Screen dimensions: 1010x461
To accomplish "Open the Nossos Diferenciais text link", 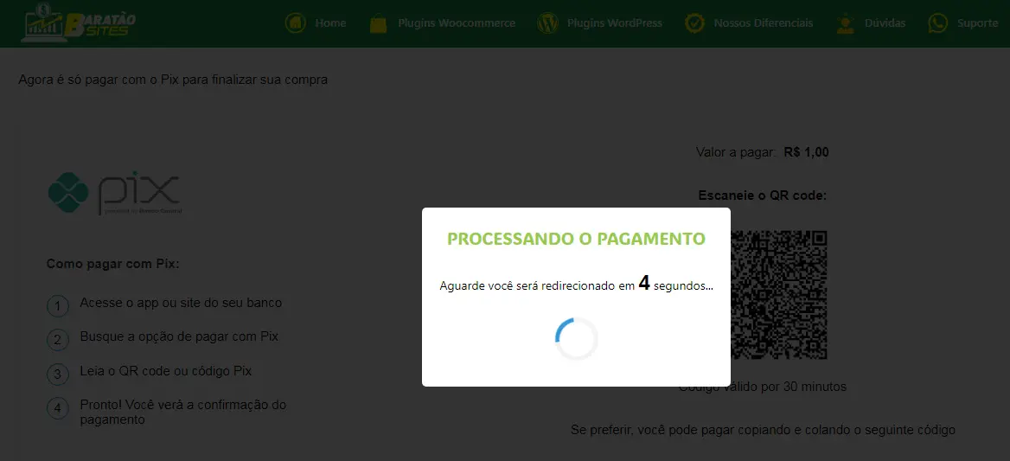I will 763,23.
